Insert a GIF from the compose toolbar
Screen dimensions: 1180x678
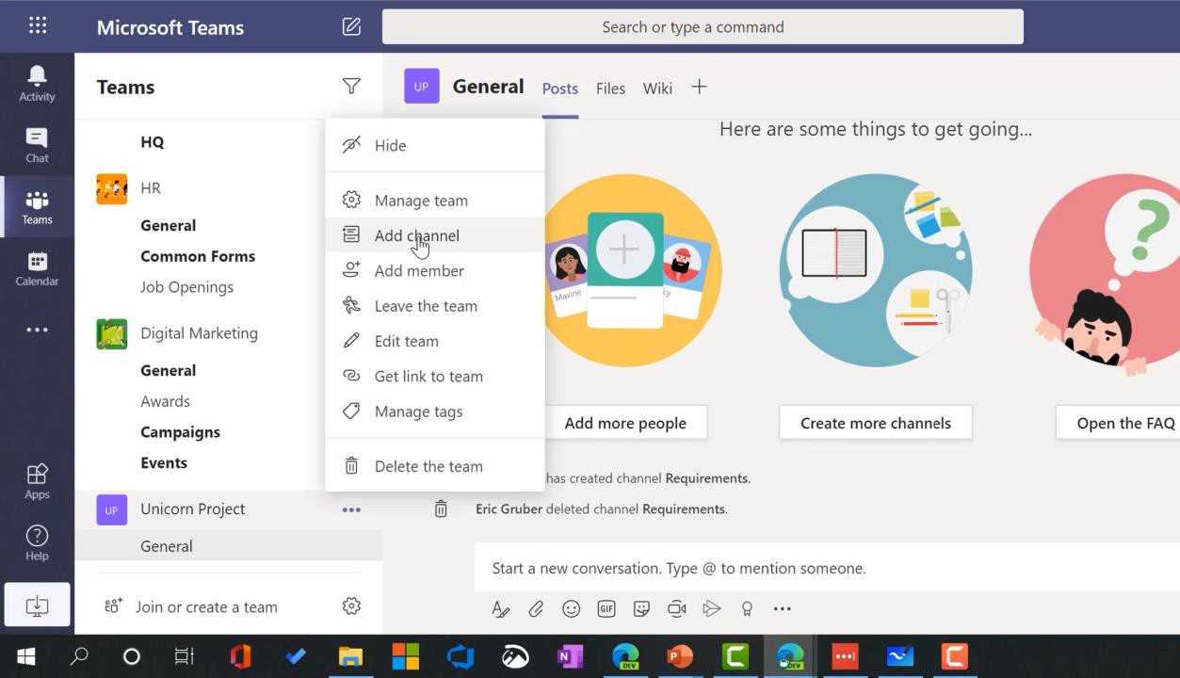606,609
